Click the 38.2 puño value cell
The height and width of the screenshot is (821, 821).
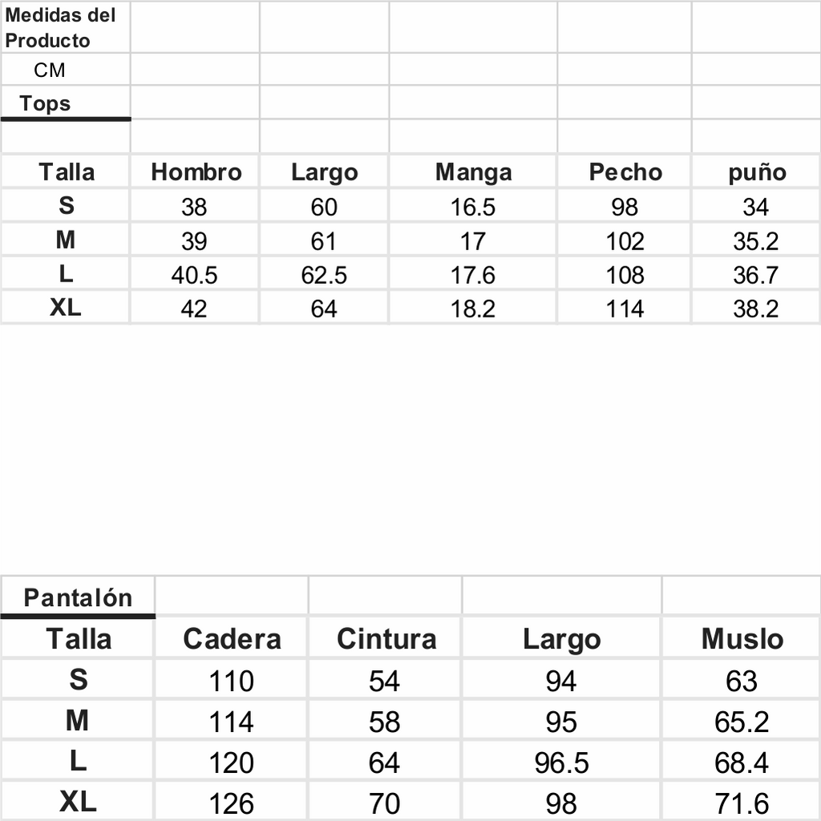757,308
